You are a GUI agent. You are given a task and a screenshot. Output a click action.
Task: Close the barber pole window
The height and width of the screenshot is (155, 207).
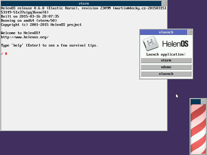tap(203, 102)
